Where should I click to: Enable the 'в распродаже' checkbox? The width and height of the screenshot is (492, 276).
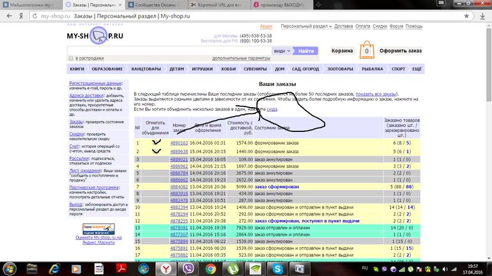(x=71, y=59)
